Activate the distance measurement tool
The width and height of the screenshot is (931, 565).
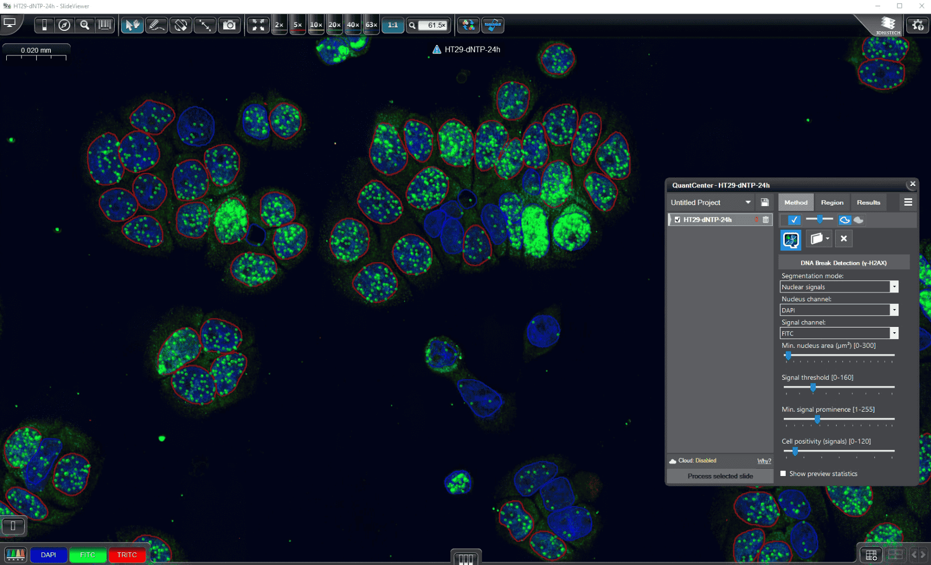(205, 25)
